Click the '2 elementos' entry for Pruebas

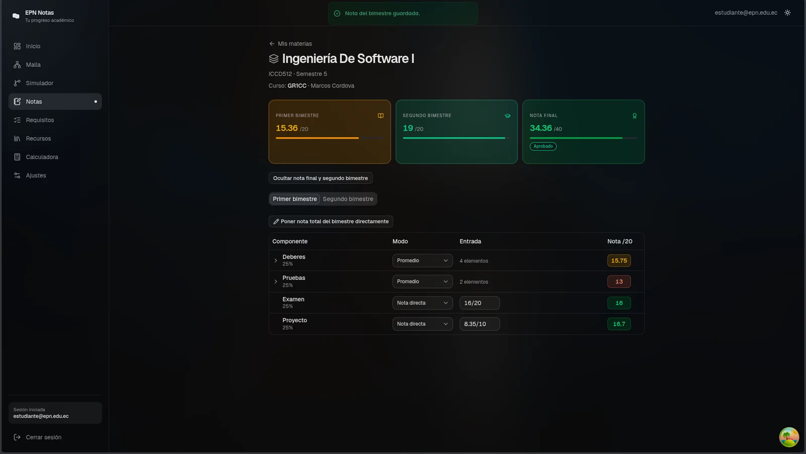point(474,282)
